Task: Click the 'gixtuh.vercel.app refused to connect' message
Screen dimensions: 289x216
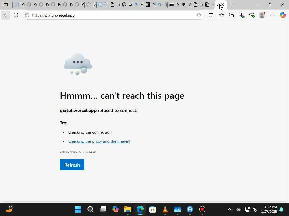Action: coord(98,110)
